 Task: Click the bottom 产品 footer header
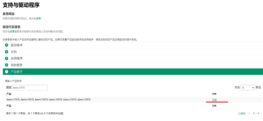[x=9, y=106]
